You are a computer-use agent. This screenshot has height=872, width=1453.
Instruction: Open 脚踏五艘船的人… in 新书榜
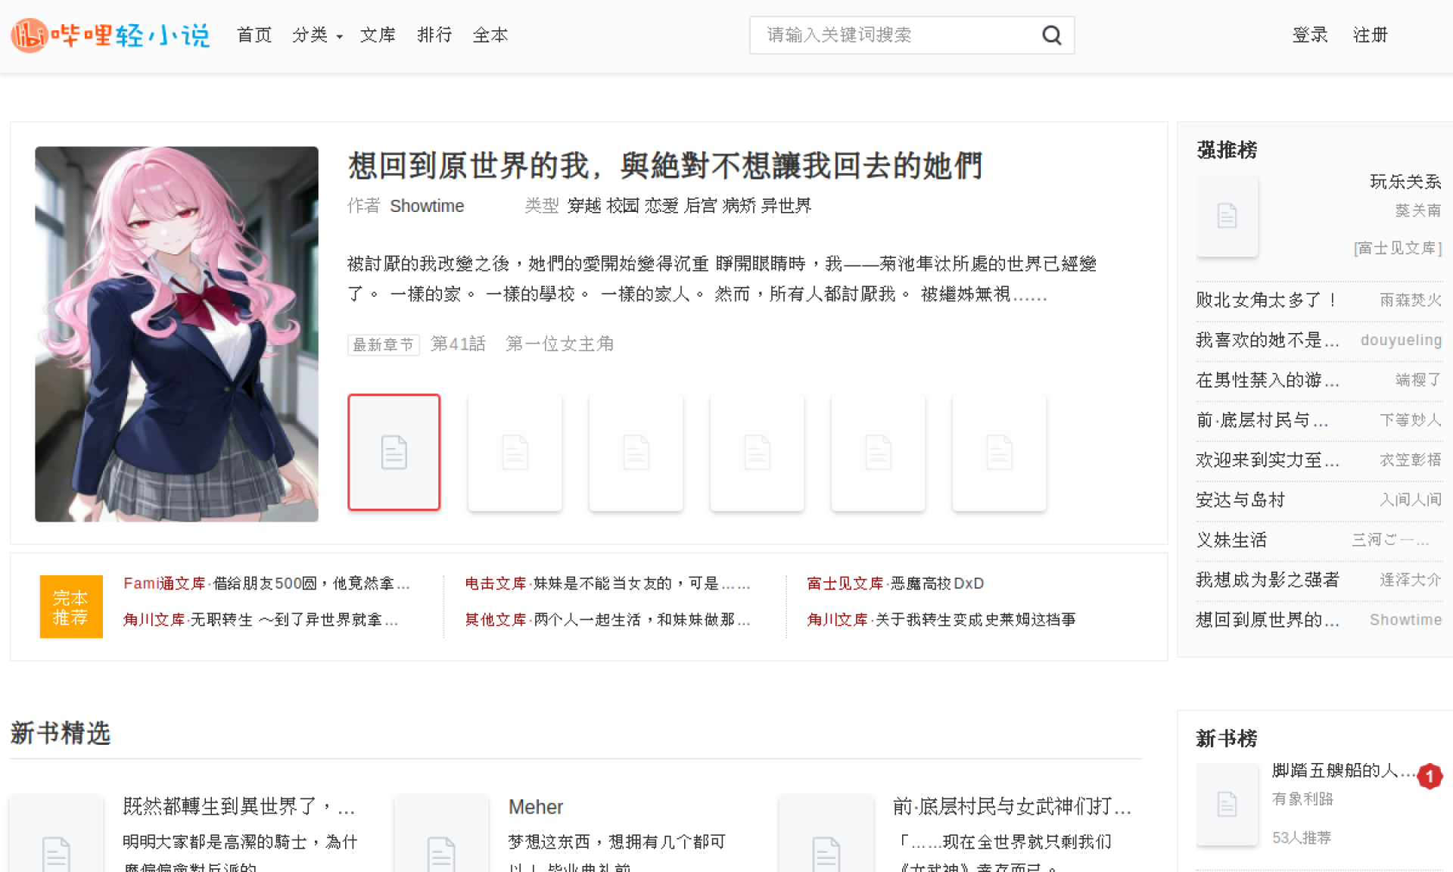pyautogui.click(x=1343, y=771)
